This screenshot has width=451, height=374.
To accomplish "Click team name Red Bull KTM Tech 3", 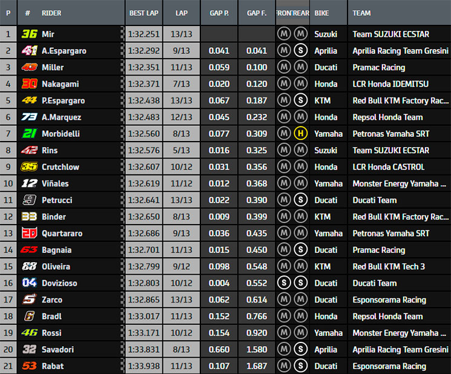I will pos(389,266).
